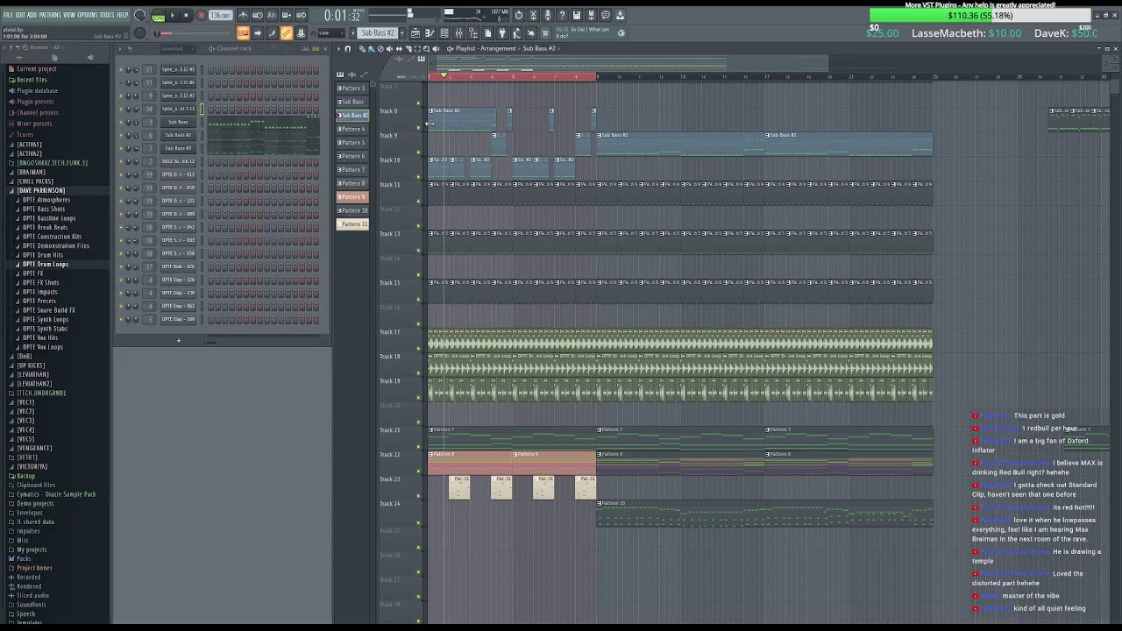This screenshot has height=631, width=1122.
Task: Select the playback speaker tool in Playlist
Action: tap(436, 49)
